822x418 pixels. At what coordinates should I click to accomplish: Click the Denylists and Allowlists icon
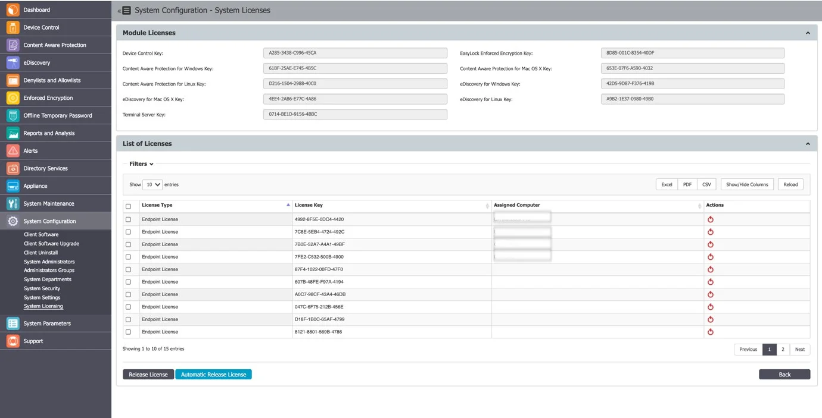coord(13,80)
